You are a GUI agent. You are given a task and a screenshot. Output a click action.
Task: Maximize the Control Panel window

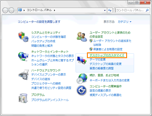(137, 2)
